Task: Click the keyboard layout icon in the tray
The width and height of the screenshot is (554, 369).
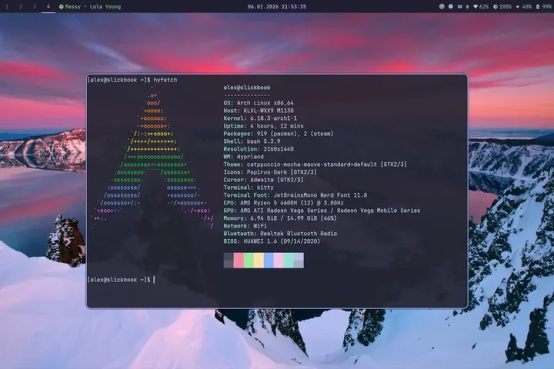Action: (x=459, y=6)
